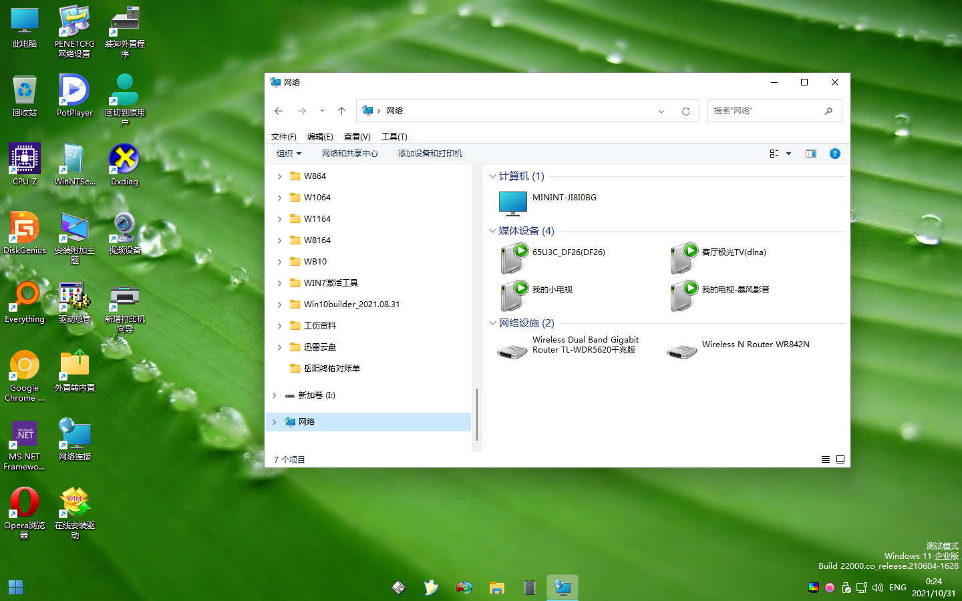Expand the WIN7激活工具 folder in tree
962x601 pixels.
pyautogui.click(x=279, y=283)
